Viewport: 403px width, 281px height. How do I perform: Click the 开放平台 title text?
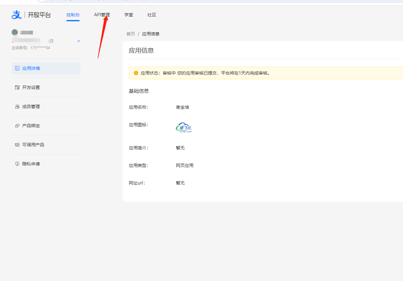[39, 15]
